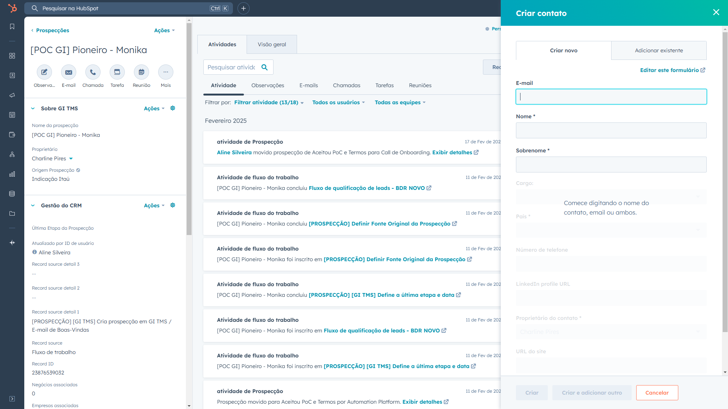Click the Cancelar button
Screen dimensions: 728x409
click(x=657, y=393)
